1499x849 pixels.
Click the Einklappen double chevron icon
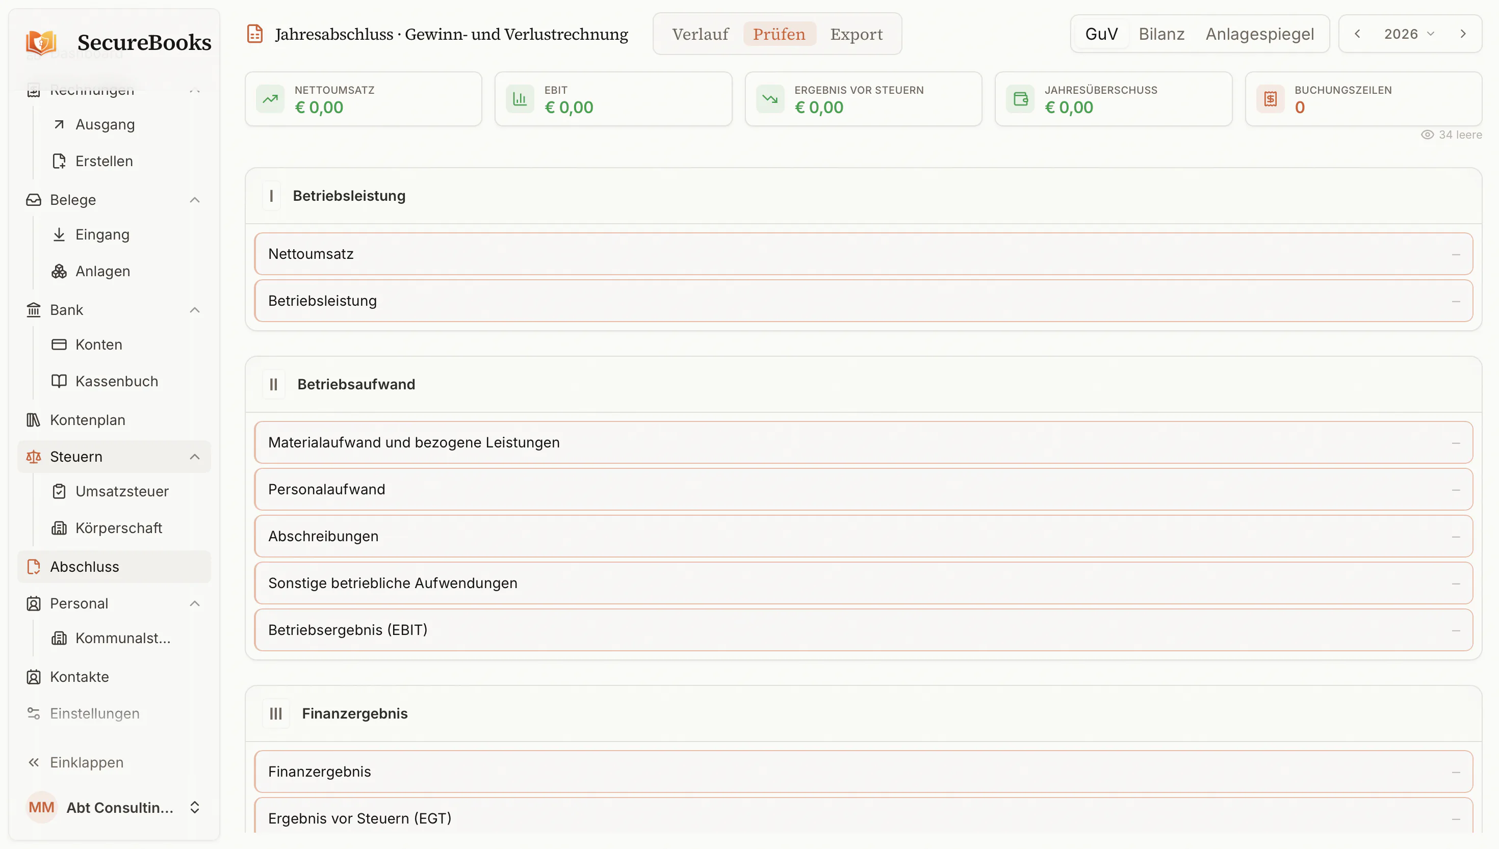[34, 763]
